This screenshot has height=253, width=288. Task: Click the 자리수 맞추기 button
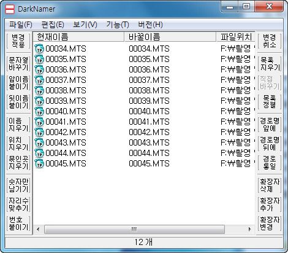(18, 204)
